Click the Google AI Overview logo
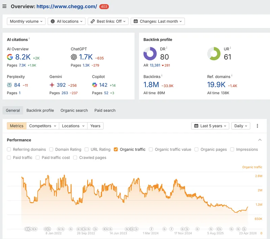 [x=10, y=57]
